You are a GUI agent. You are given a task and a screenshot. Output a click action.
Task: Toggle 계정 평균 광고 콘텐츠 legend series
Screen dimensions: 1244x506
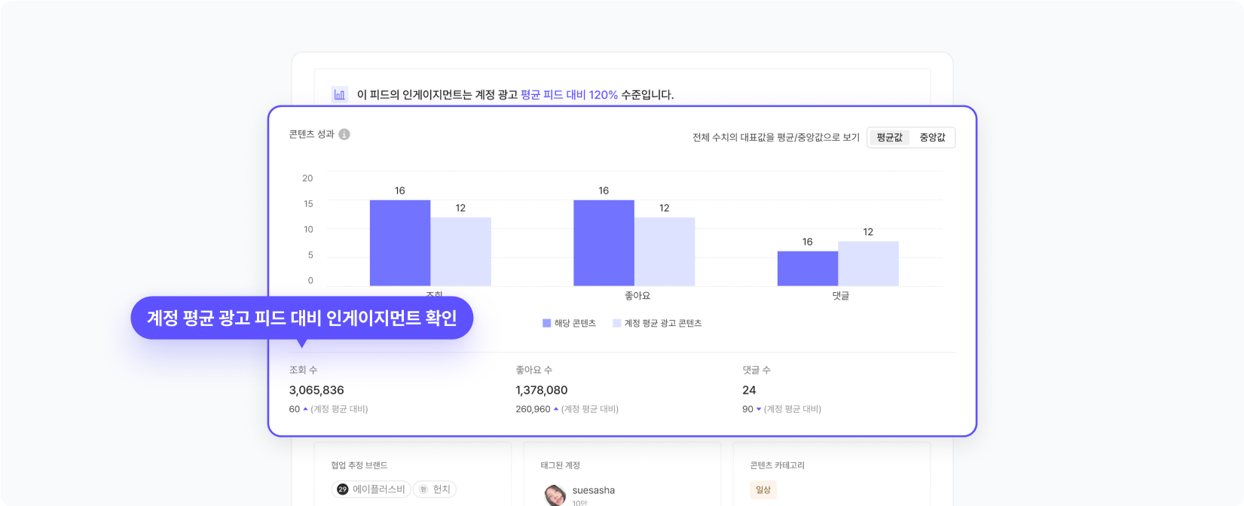click(x=657, y=324)
